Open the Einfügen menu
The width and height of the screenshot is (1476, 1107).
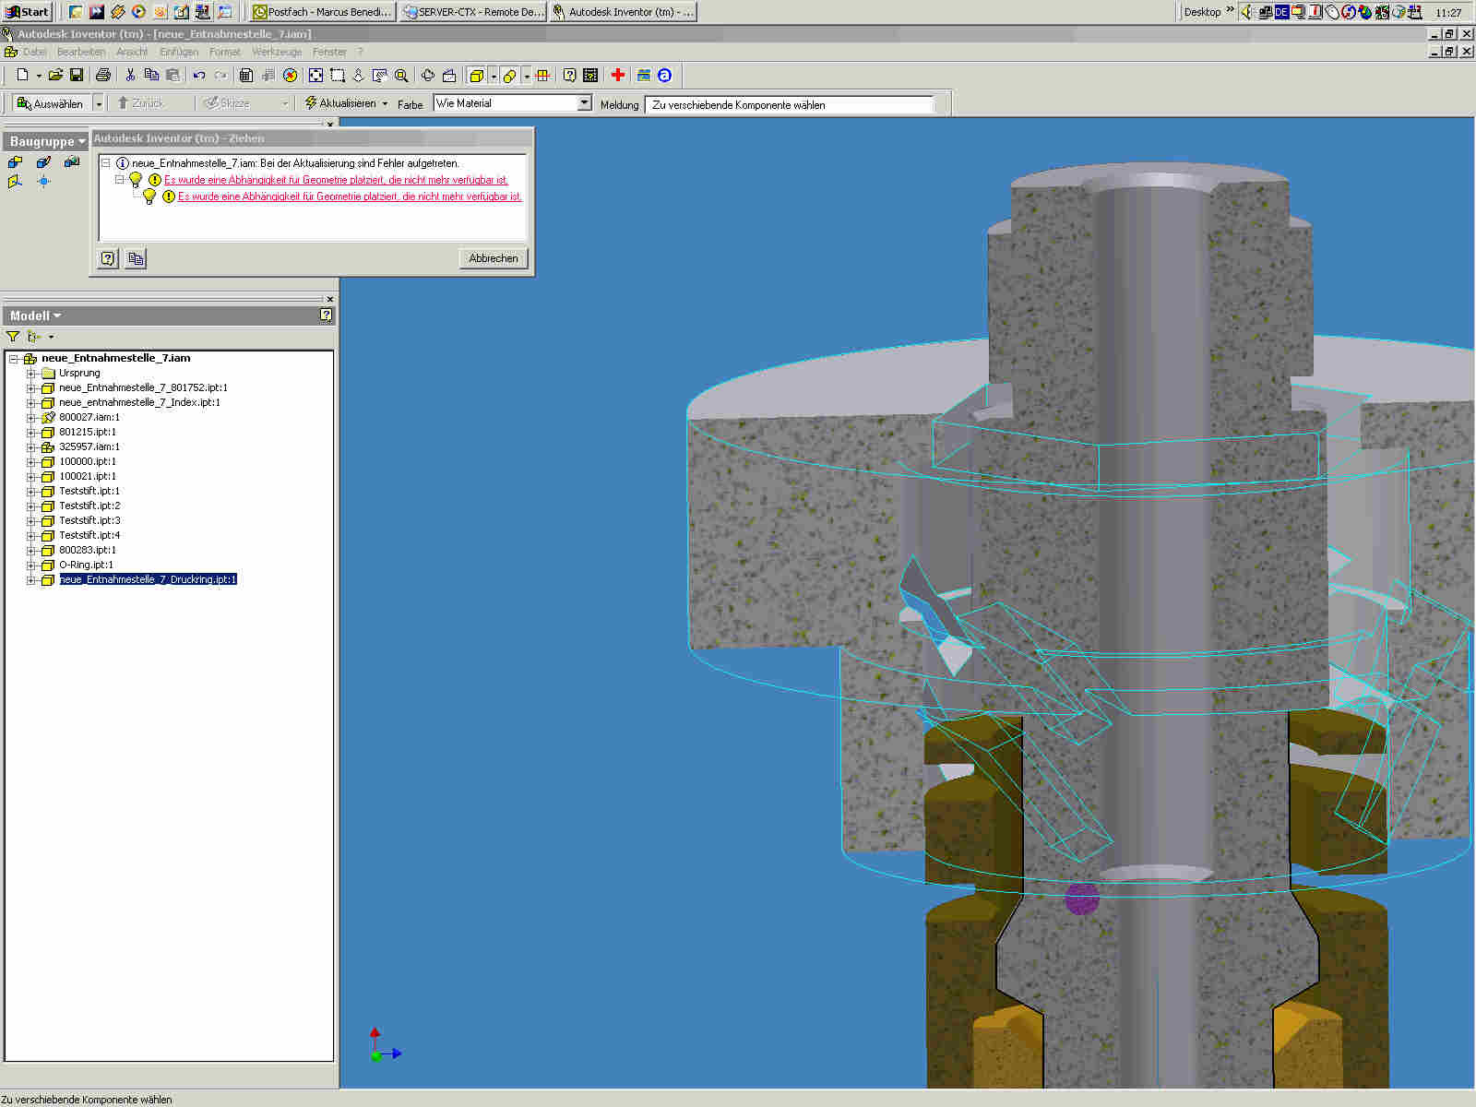pyautogui.click(x=178, y=53)
